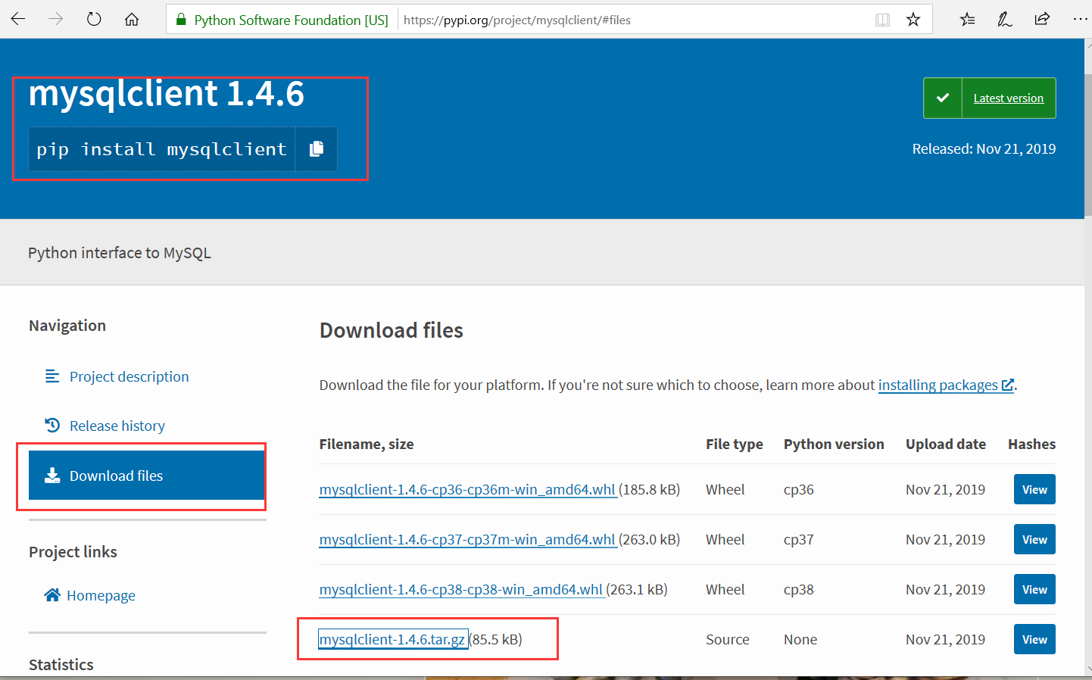This screenshot has height=680, width=1092.
Task: Click the Python interface to MySQL text
Action: pos(120,253)
